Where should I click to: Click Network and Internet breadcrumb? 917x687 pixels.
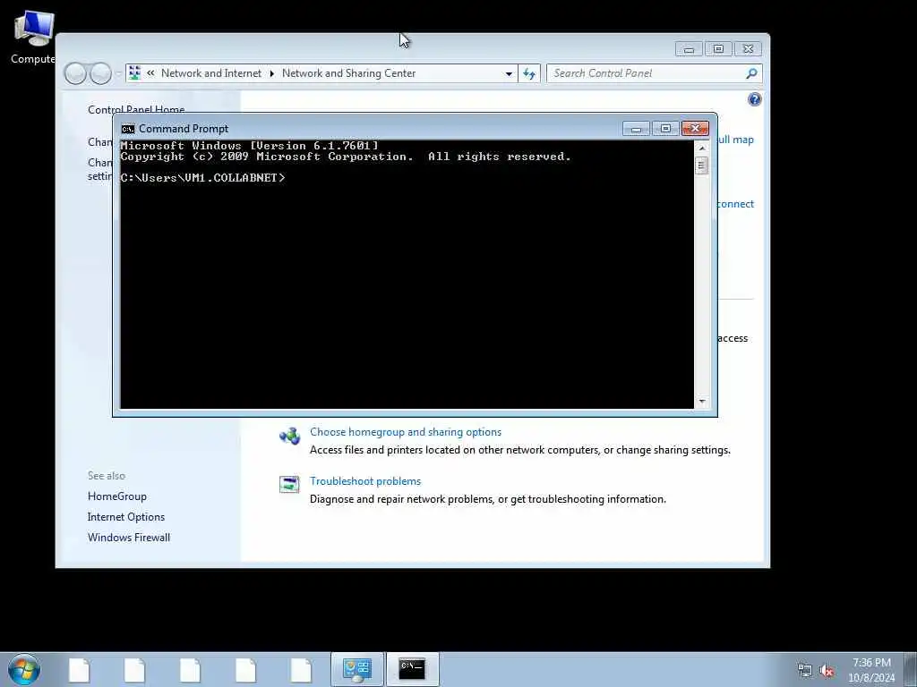(211, 73)
